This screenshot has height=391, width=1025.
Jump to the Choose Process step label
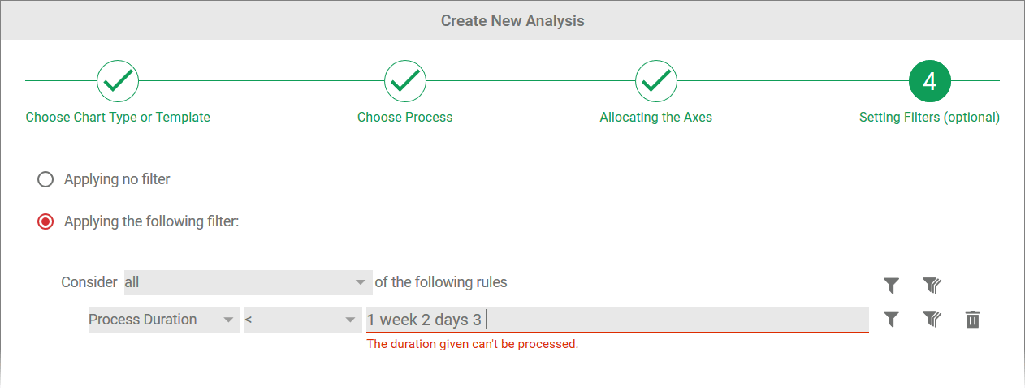405,117
